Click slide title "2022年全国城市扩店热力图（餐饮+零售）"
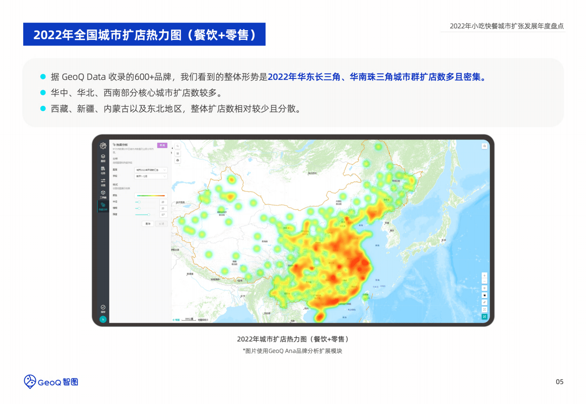This screenshot has height=404, width=586. 144,35
